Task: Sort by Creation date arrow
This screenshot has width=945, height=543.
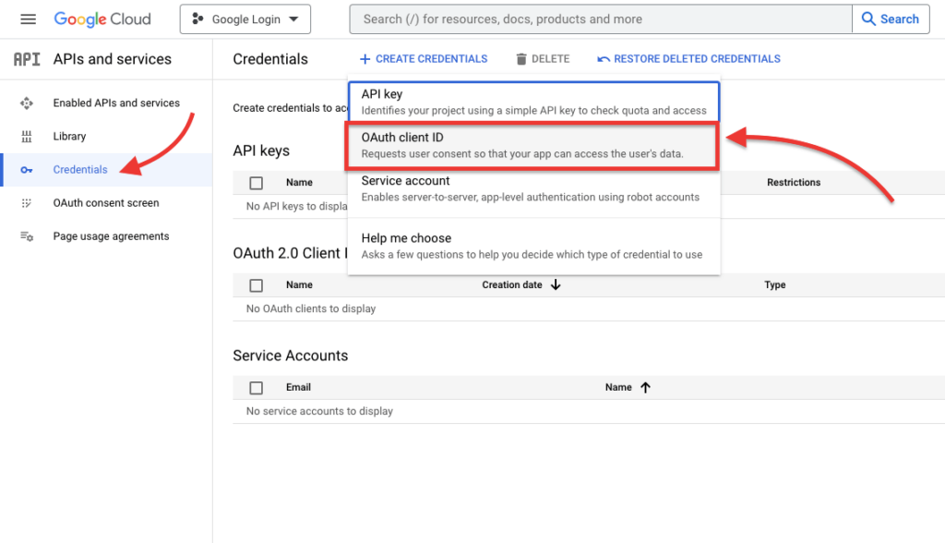Action: point(556,284)
